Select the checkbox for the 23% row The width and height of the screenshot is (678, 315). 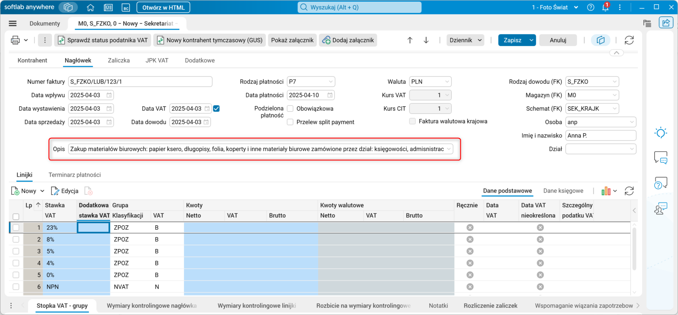coord(16,228)
